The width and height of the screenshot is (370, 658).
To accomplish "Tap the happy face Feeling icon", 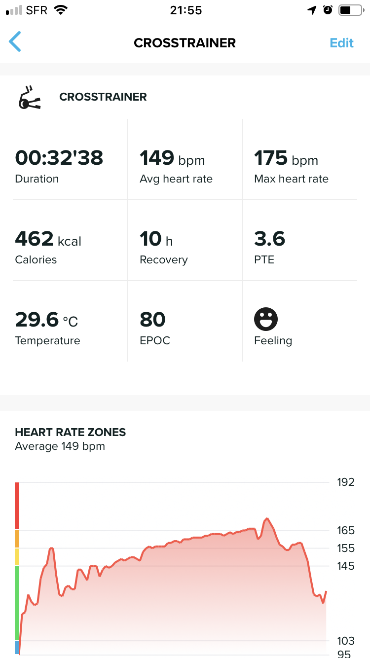I will [266, 319].
